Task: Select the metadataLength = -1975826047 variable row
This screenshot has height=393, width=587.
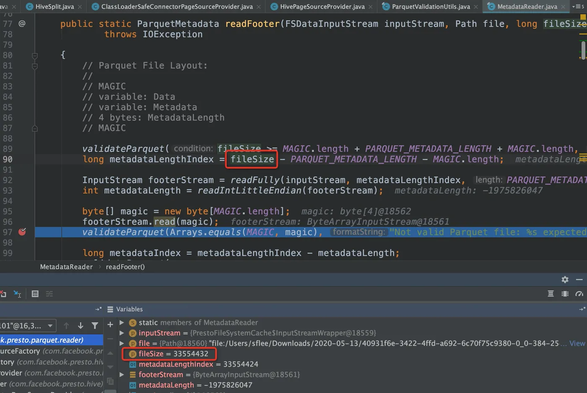Action: tap(351, 385)
